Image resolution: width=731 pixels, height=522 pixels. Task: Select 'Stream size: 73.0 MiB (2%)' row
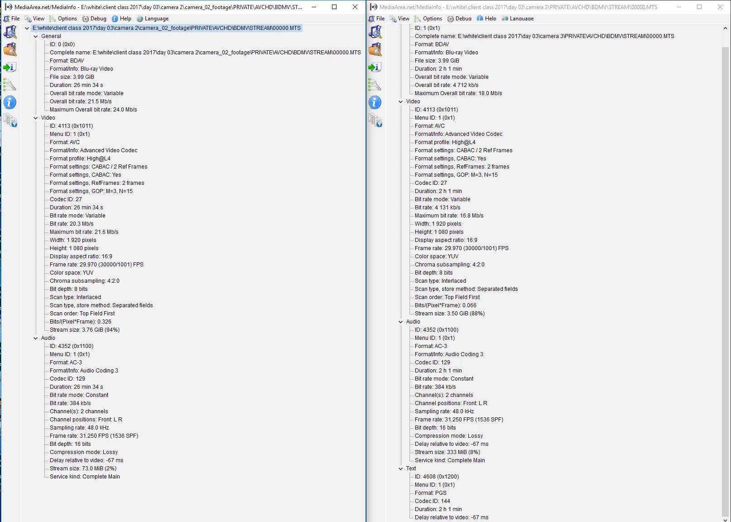[83, 469]
